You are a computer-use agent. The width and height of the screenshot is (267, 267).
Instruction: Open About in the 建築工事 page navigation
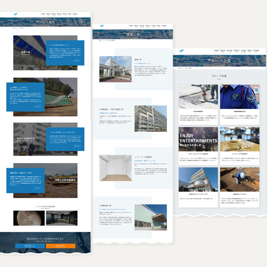(136, 26)
